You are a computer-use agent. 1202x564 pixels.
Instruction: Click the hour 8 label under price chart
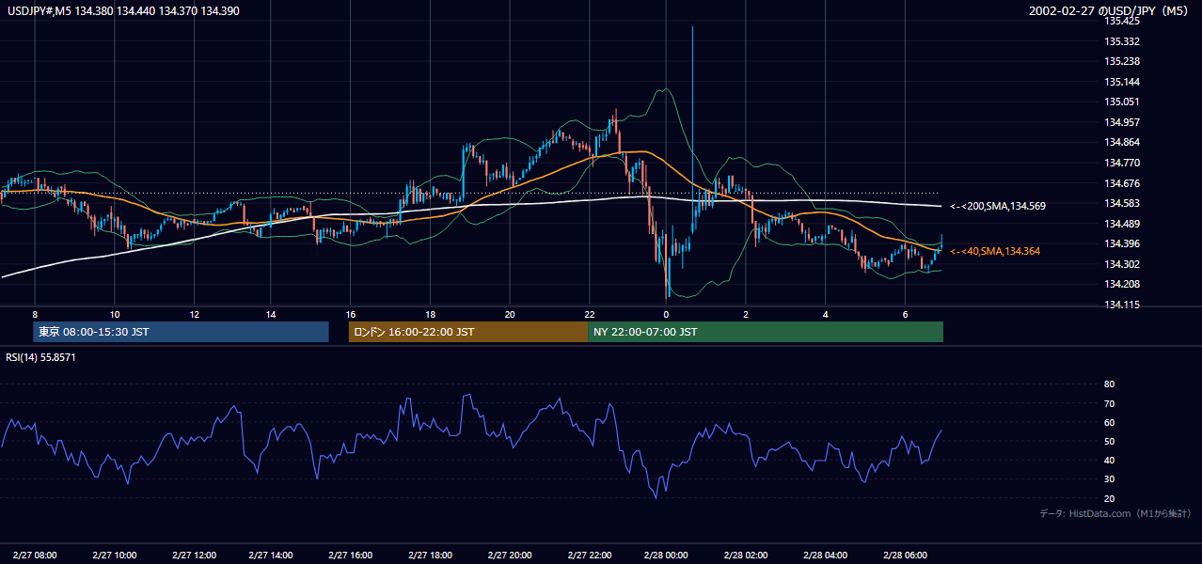pos(35,314)
